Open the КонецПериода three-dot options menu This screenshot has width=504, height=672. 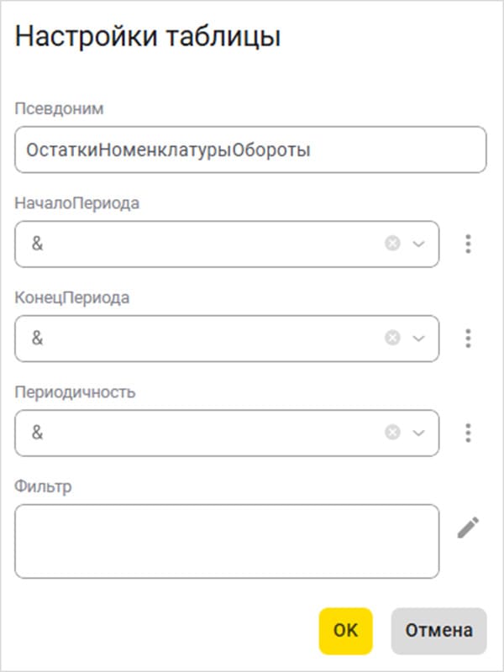pos(468,338)
